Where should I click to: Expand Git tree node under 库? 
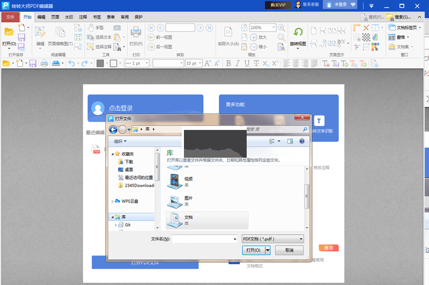116,225
